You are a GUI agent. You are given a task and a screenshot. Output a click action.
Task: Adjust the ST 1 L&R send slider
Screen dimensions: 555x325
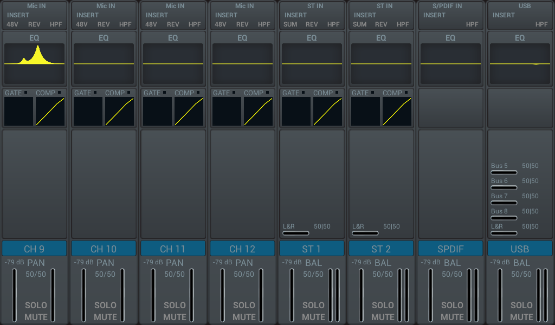pyautogui.click(x=296, y=233)
